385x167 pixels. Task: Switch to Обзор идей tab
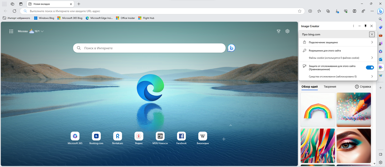click(310, 87)
